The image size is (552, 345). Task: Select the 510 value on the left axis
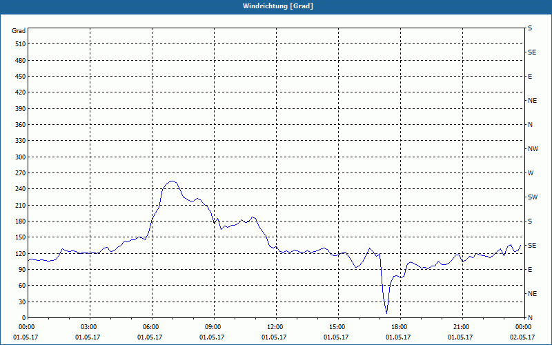(x=21, y=44)
